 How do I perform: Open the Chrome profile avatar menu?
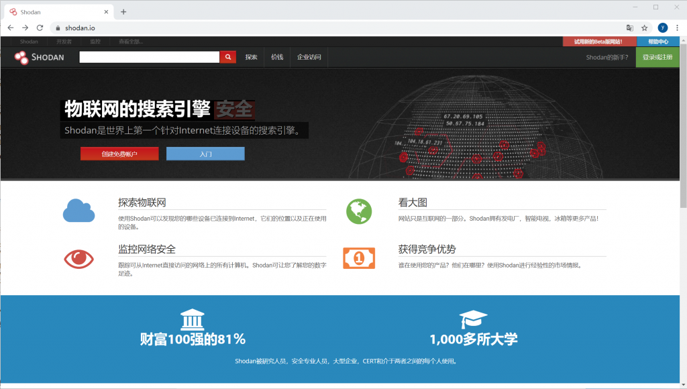[662, 27]
